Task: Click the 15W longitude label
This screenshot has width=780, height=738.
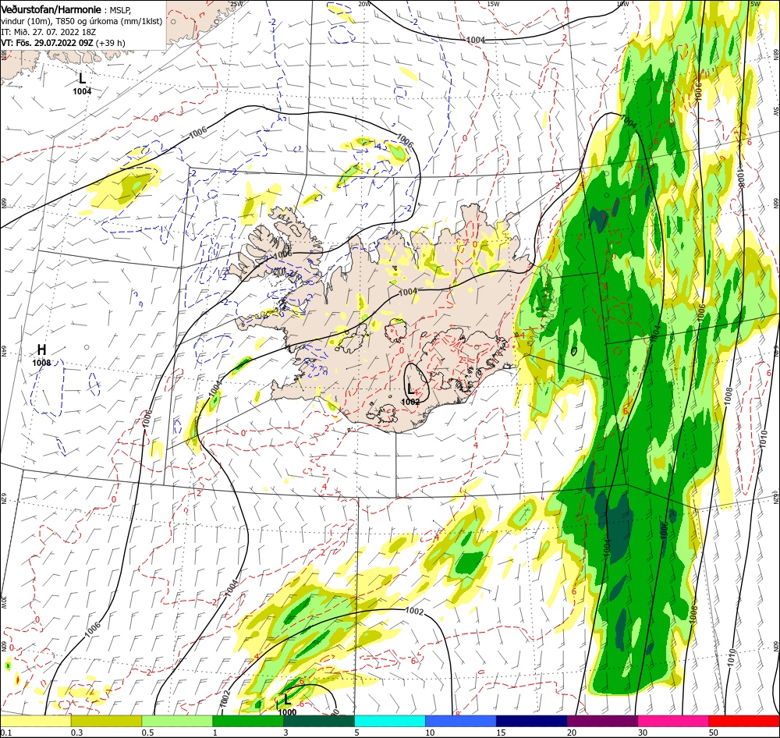Action: (493, 3)
